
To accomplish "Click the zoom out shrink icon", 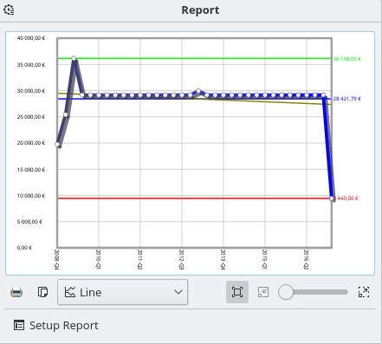I will 263,292.
